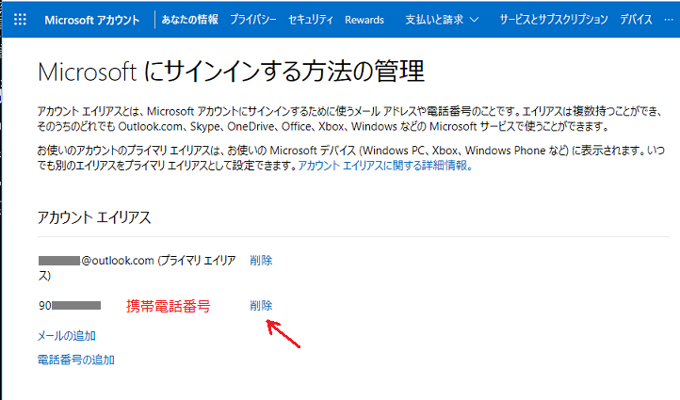Viewport: 680px width, 400px height.
Task: Click the メールの追加 link
Action: pyautogui.click(x=66, y=336)
